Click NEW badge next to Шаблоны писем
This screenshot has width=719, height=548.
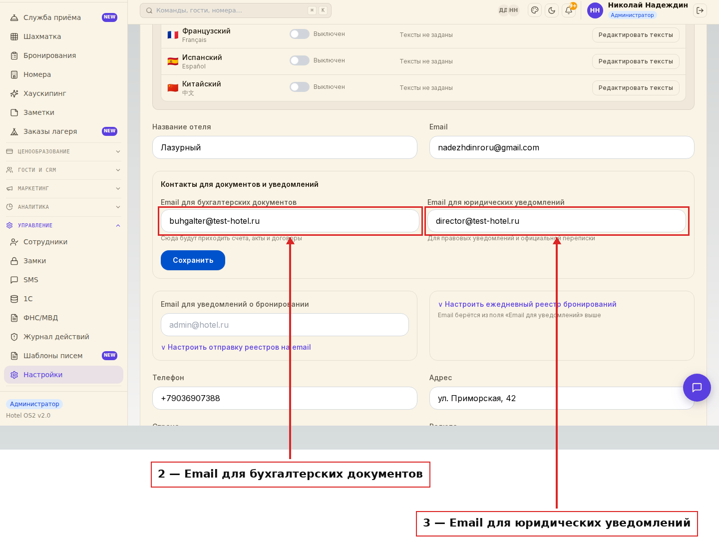[x=109, y=356]
